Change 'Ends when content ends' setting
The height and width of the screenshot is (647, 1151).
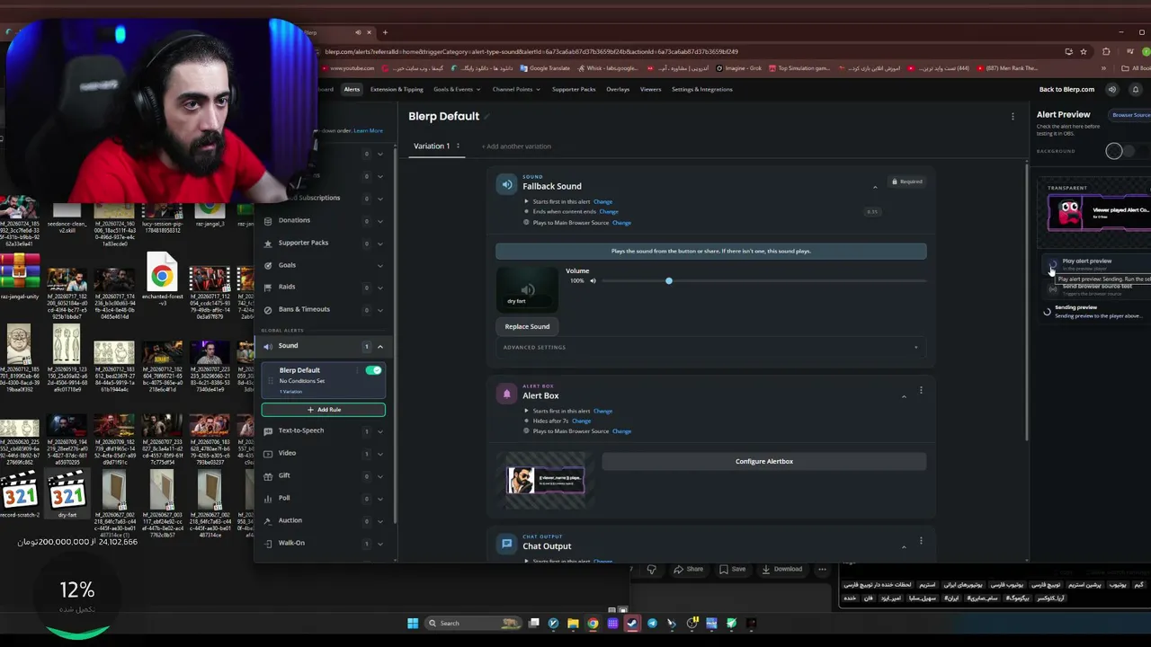tap(609, 212)
